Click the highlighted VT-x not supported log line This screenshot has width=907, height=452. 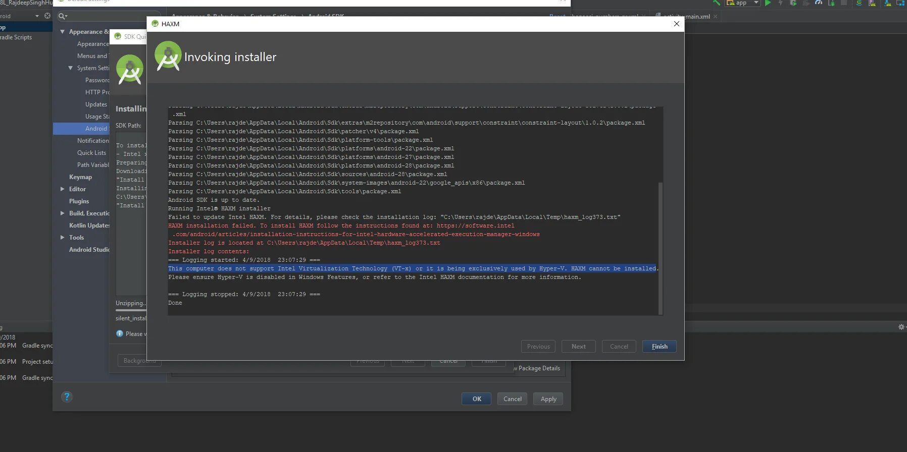pyautogui.click(x=413, y=268)
